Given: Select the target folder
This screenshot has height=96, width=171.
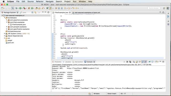Looking at the screenshot, I should click(10, 40).
